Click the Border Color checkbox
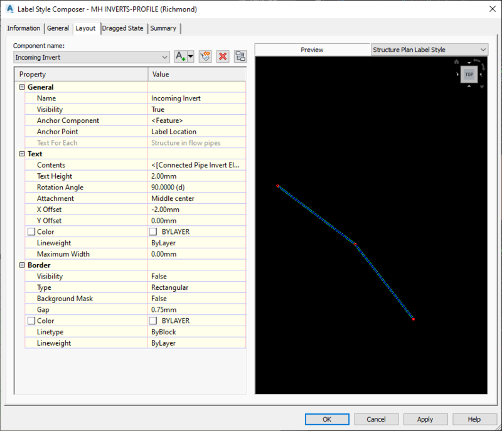The image size is (502, 431). pyautogui.click(x=31, y=321)
